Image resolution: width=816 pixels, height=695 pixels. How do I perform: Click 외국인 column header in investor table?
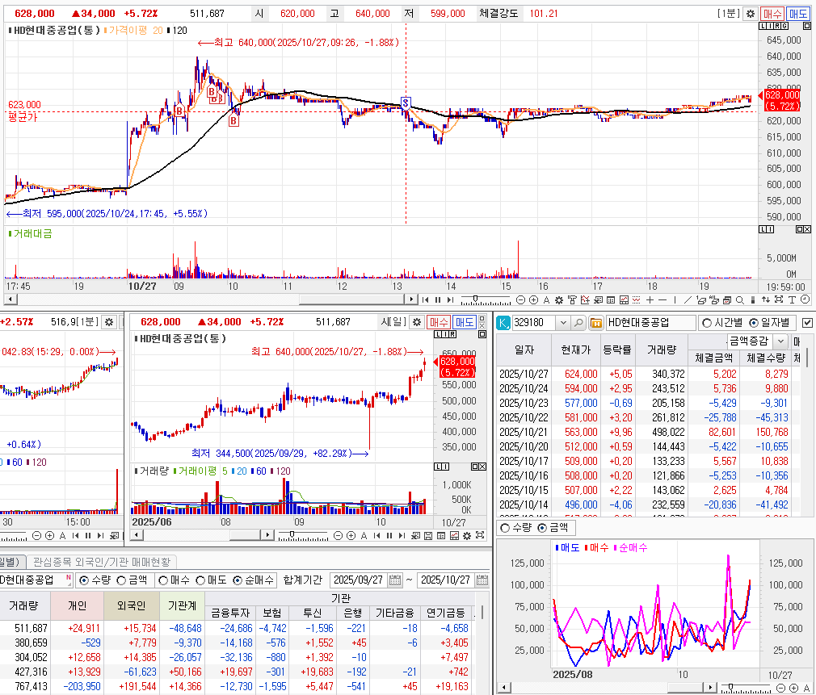pos(131,605)
